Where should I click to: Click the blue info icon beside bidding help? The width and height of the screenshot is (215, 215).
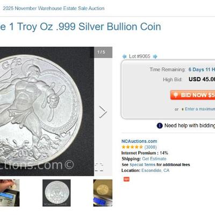[x=160, y=126]
